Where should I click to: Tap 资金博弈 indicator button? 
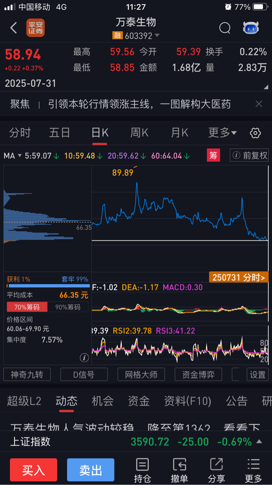click(198, 375)
